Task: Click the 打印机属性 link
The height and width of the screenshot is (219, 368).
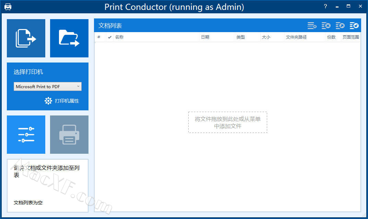Action: (67, 101)
